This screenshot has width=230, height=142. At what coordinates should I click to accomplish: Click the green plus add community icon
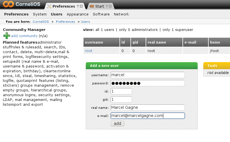click(x=6, y=36)
